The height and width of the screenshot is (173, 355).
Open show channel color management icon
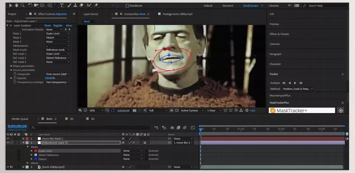145,111
